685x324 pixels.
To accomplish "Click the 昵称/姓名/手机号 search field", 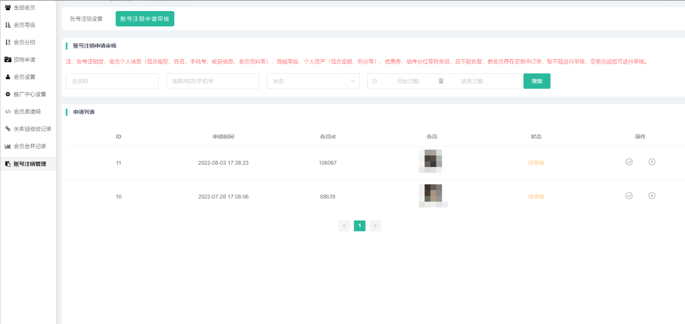I will 212,81.
